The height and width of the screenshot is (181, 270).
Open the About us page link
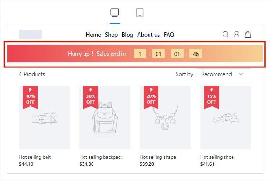(149, 35)
